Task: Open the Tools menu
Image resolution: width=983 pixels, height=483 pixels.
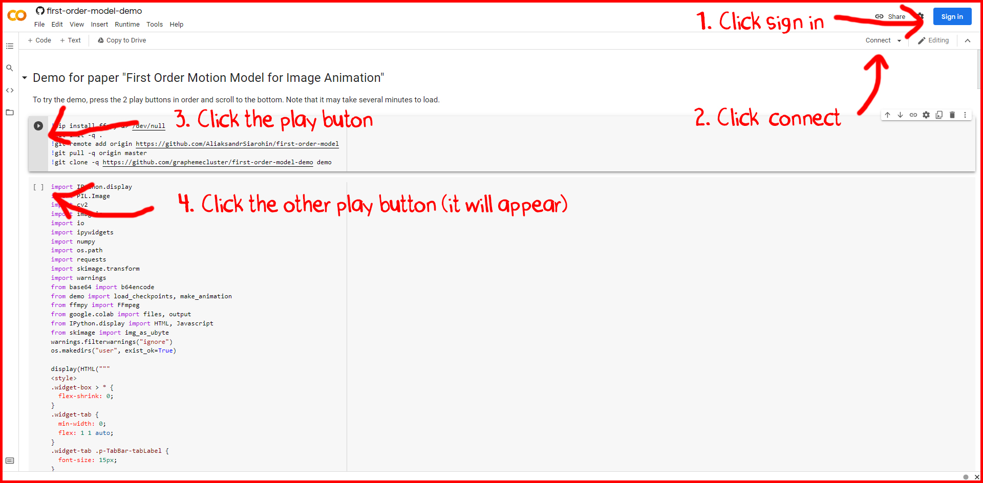Action: coord(155,25)
